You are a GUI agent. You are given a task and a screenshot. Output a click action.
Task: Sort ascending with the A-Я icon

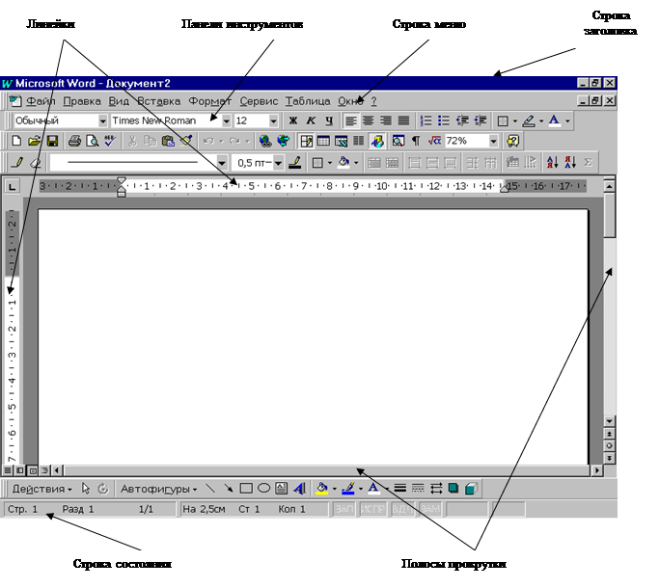(x=552, y=163)
